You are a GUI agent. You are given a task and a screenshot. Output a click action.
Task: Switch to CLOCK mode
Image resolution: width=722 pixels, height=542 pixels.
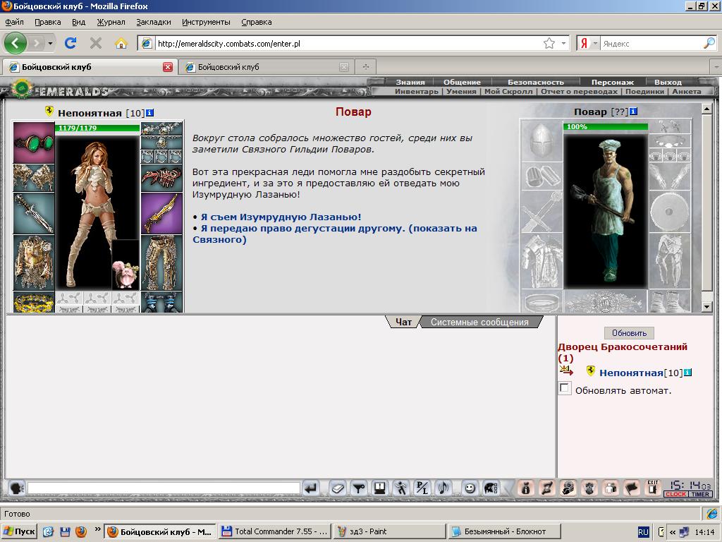pos(675,494)
